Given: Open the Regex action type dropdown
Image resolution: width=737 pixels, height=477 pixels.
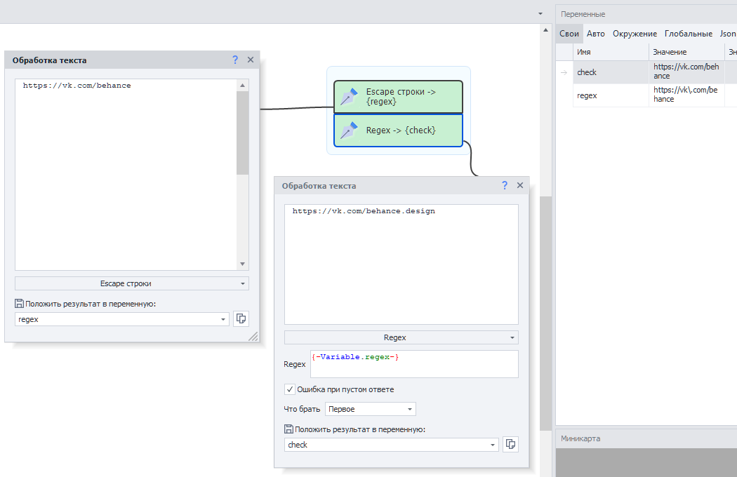Looking at the screenshot, I should [401, 337].
